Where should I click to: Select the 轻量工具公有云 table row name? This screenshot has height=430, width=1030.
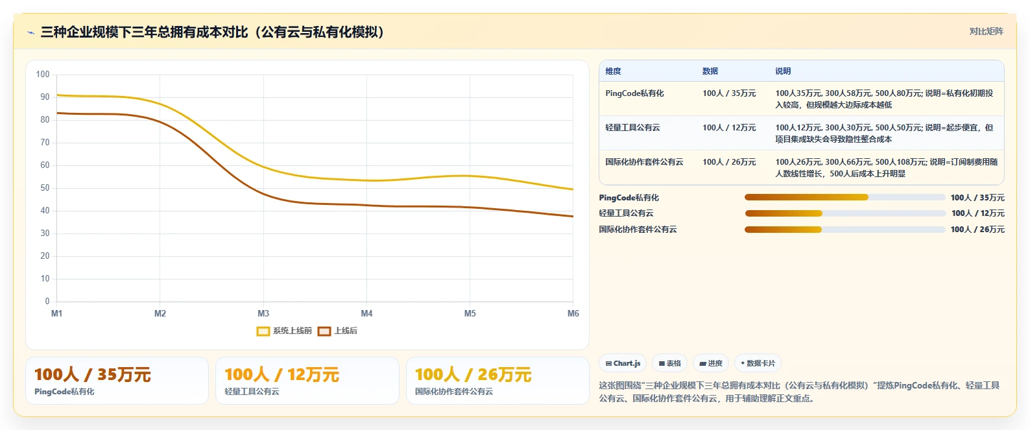[x=632, y=128]
